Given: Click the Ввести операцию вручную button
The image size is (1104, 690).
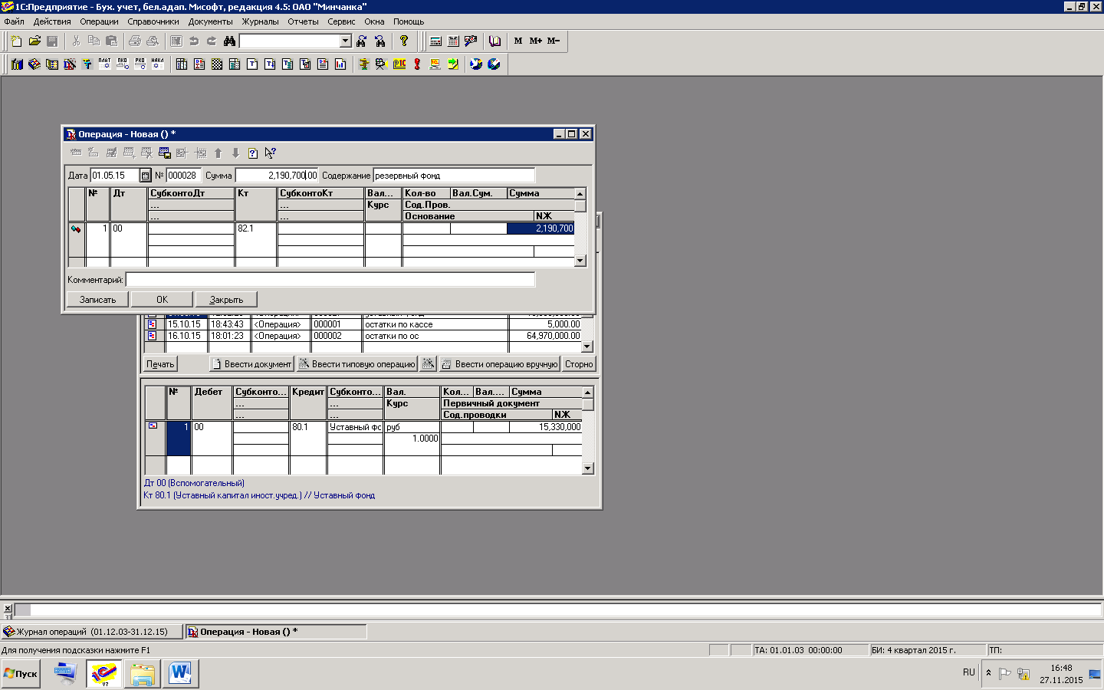Looking at the screenshot, I should click(499, 364).
